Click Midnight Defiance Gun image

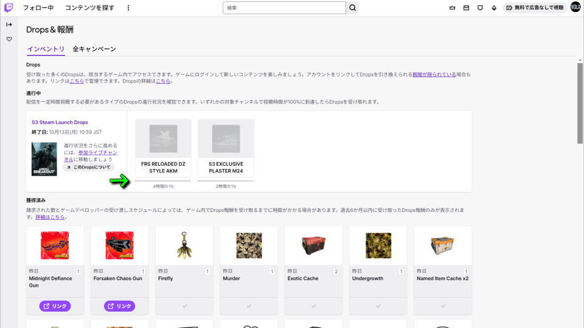pos(55,245)
